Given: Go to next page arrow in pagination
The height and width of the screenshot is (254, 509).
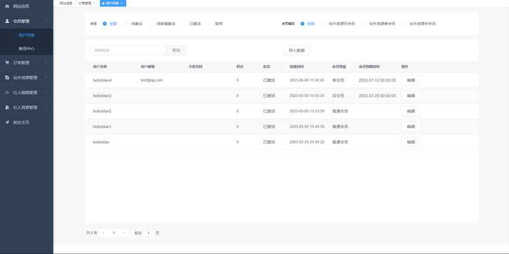Looking at the screenshot, I should coord(124,233).
